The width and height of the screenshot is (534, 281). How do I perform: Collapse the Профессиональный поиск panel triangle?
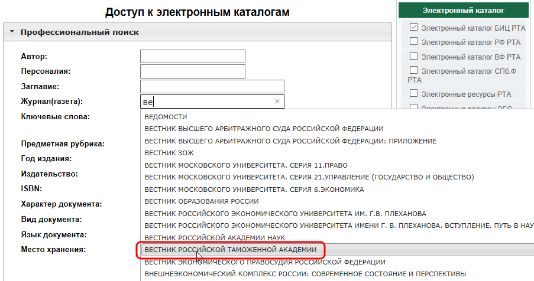pyautogui.click(x=12, y=32)
